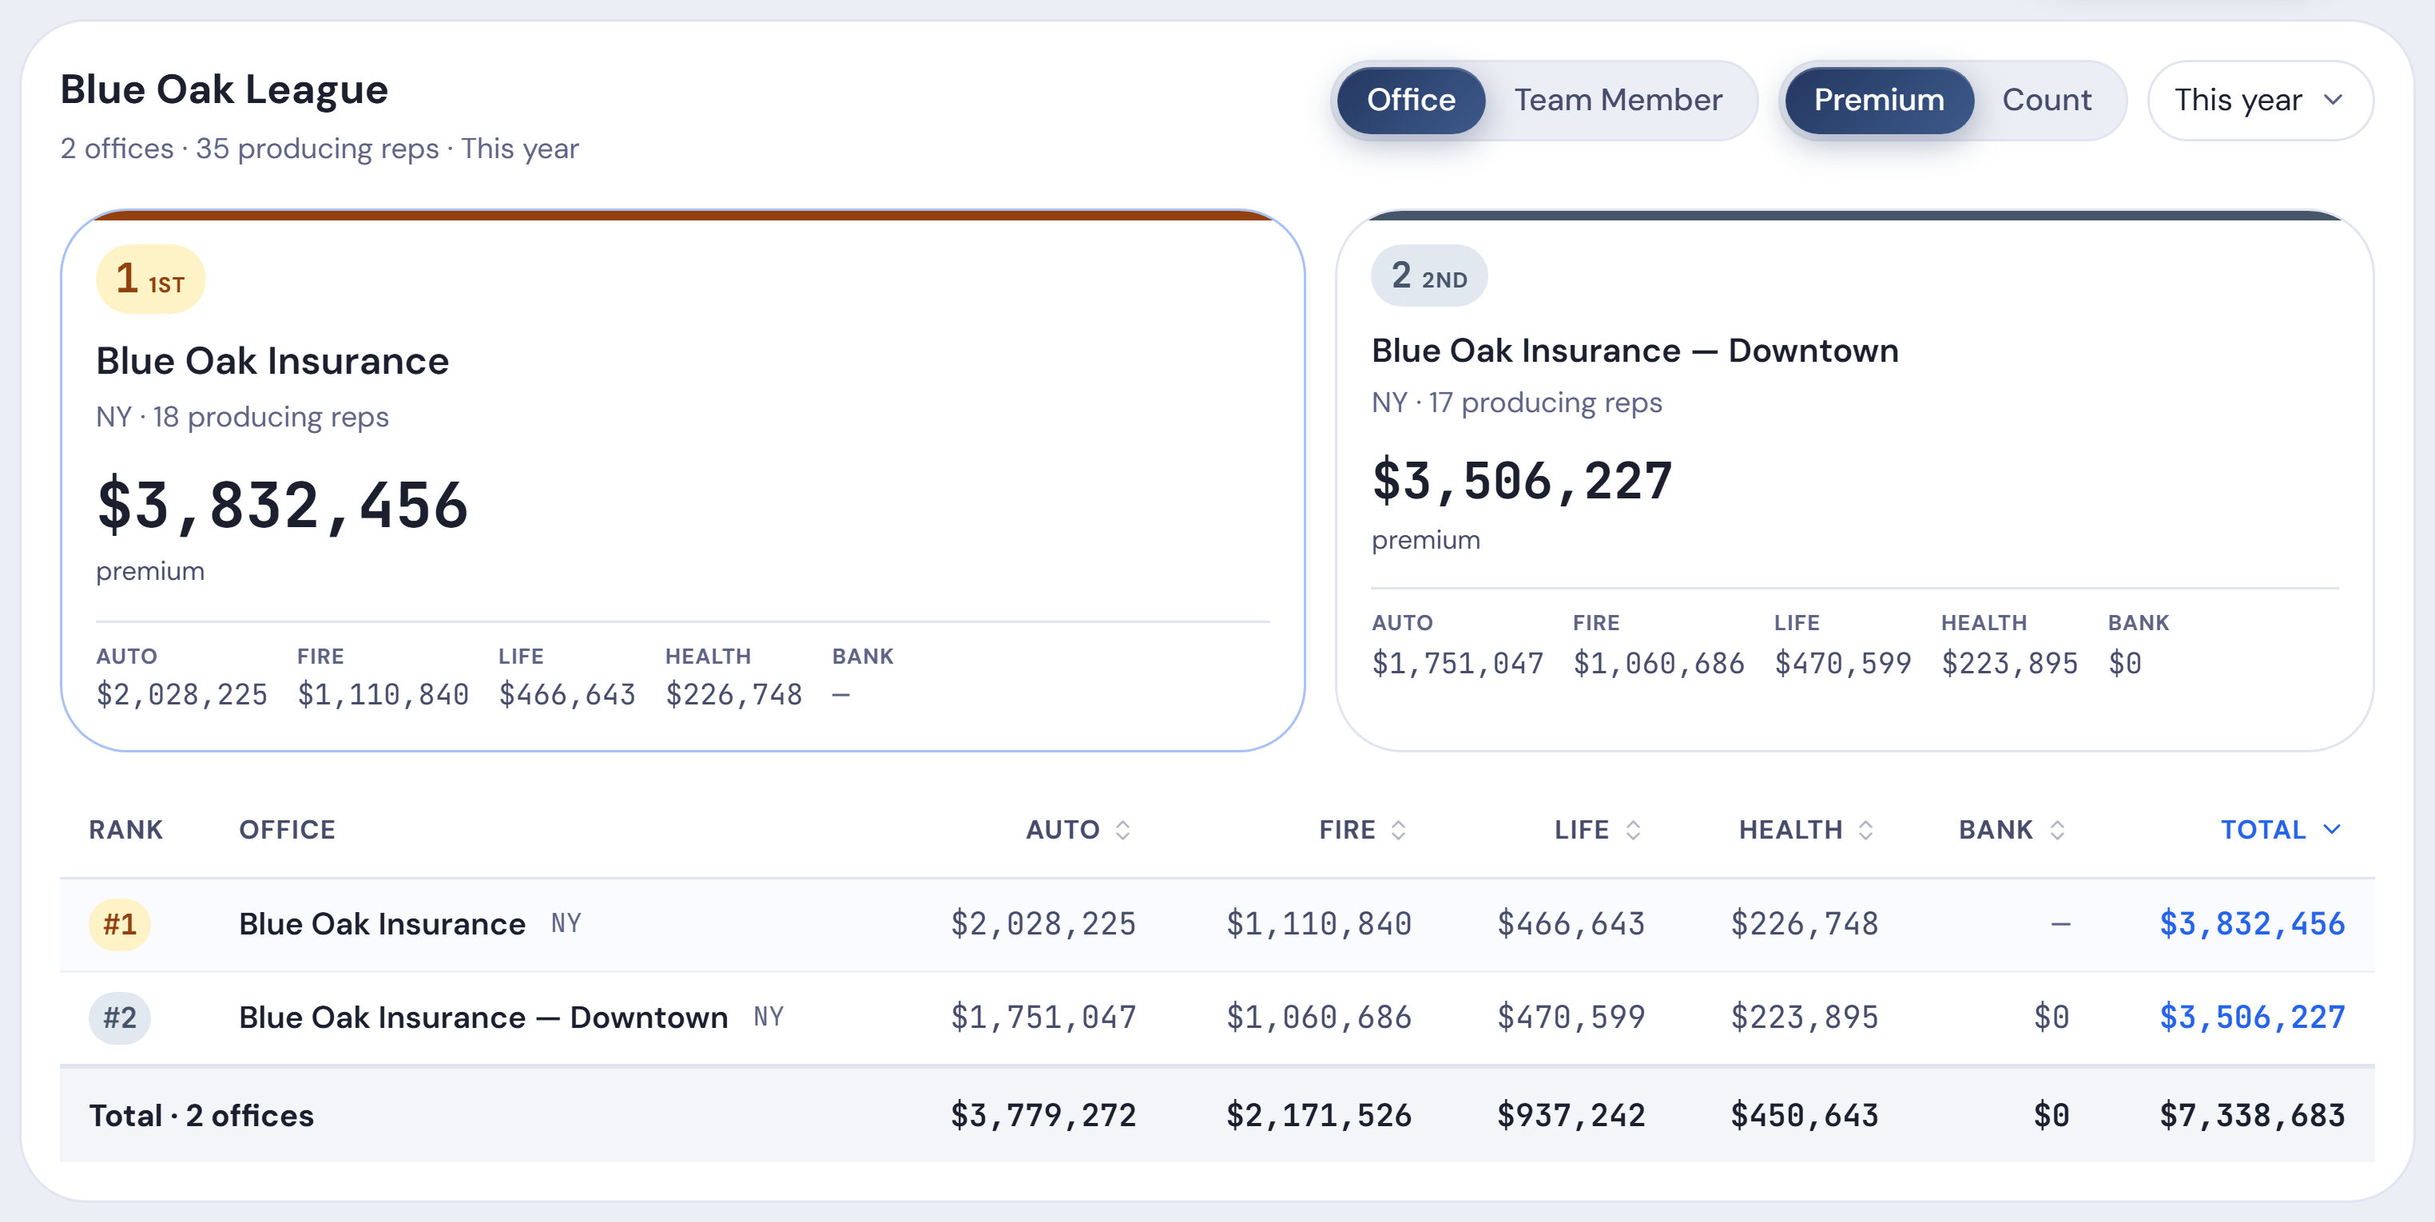Click the FIRE column sort arrows
Image resolution: width=2435 pixels, height=1222 pixels.
(x=1398, y=830)
